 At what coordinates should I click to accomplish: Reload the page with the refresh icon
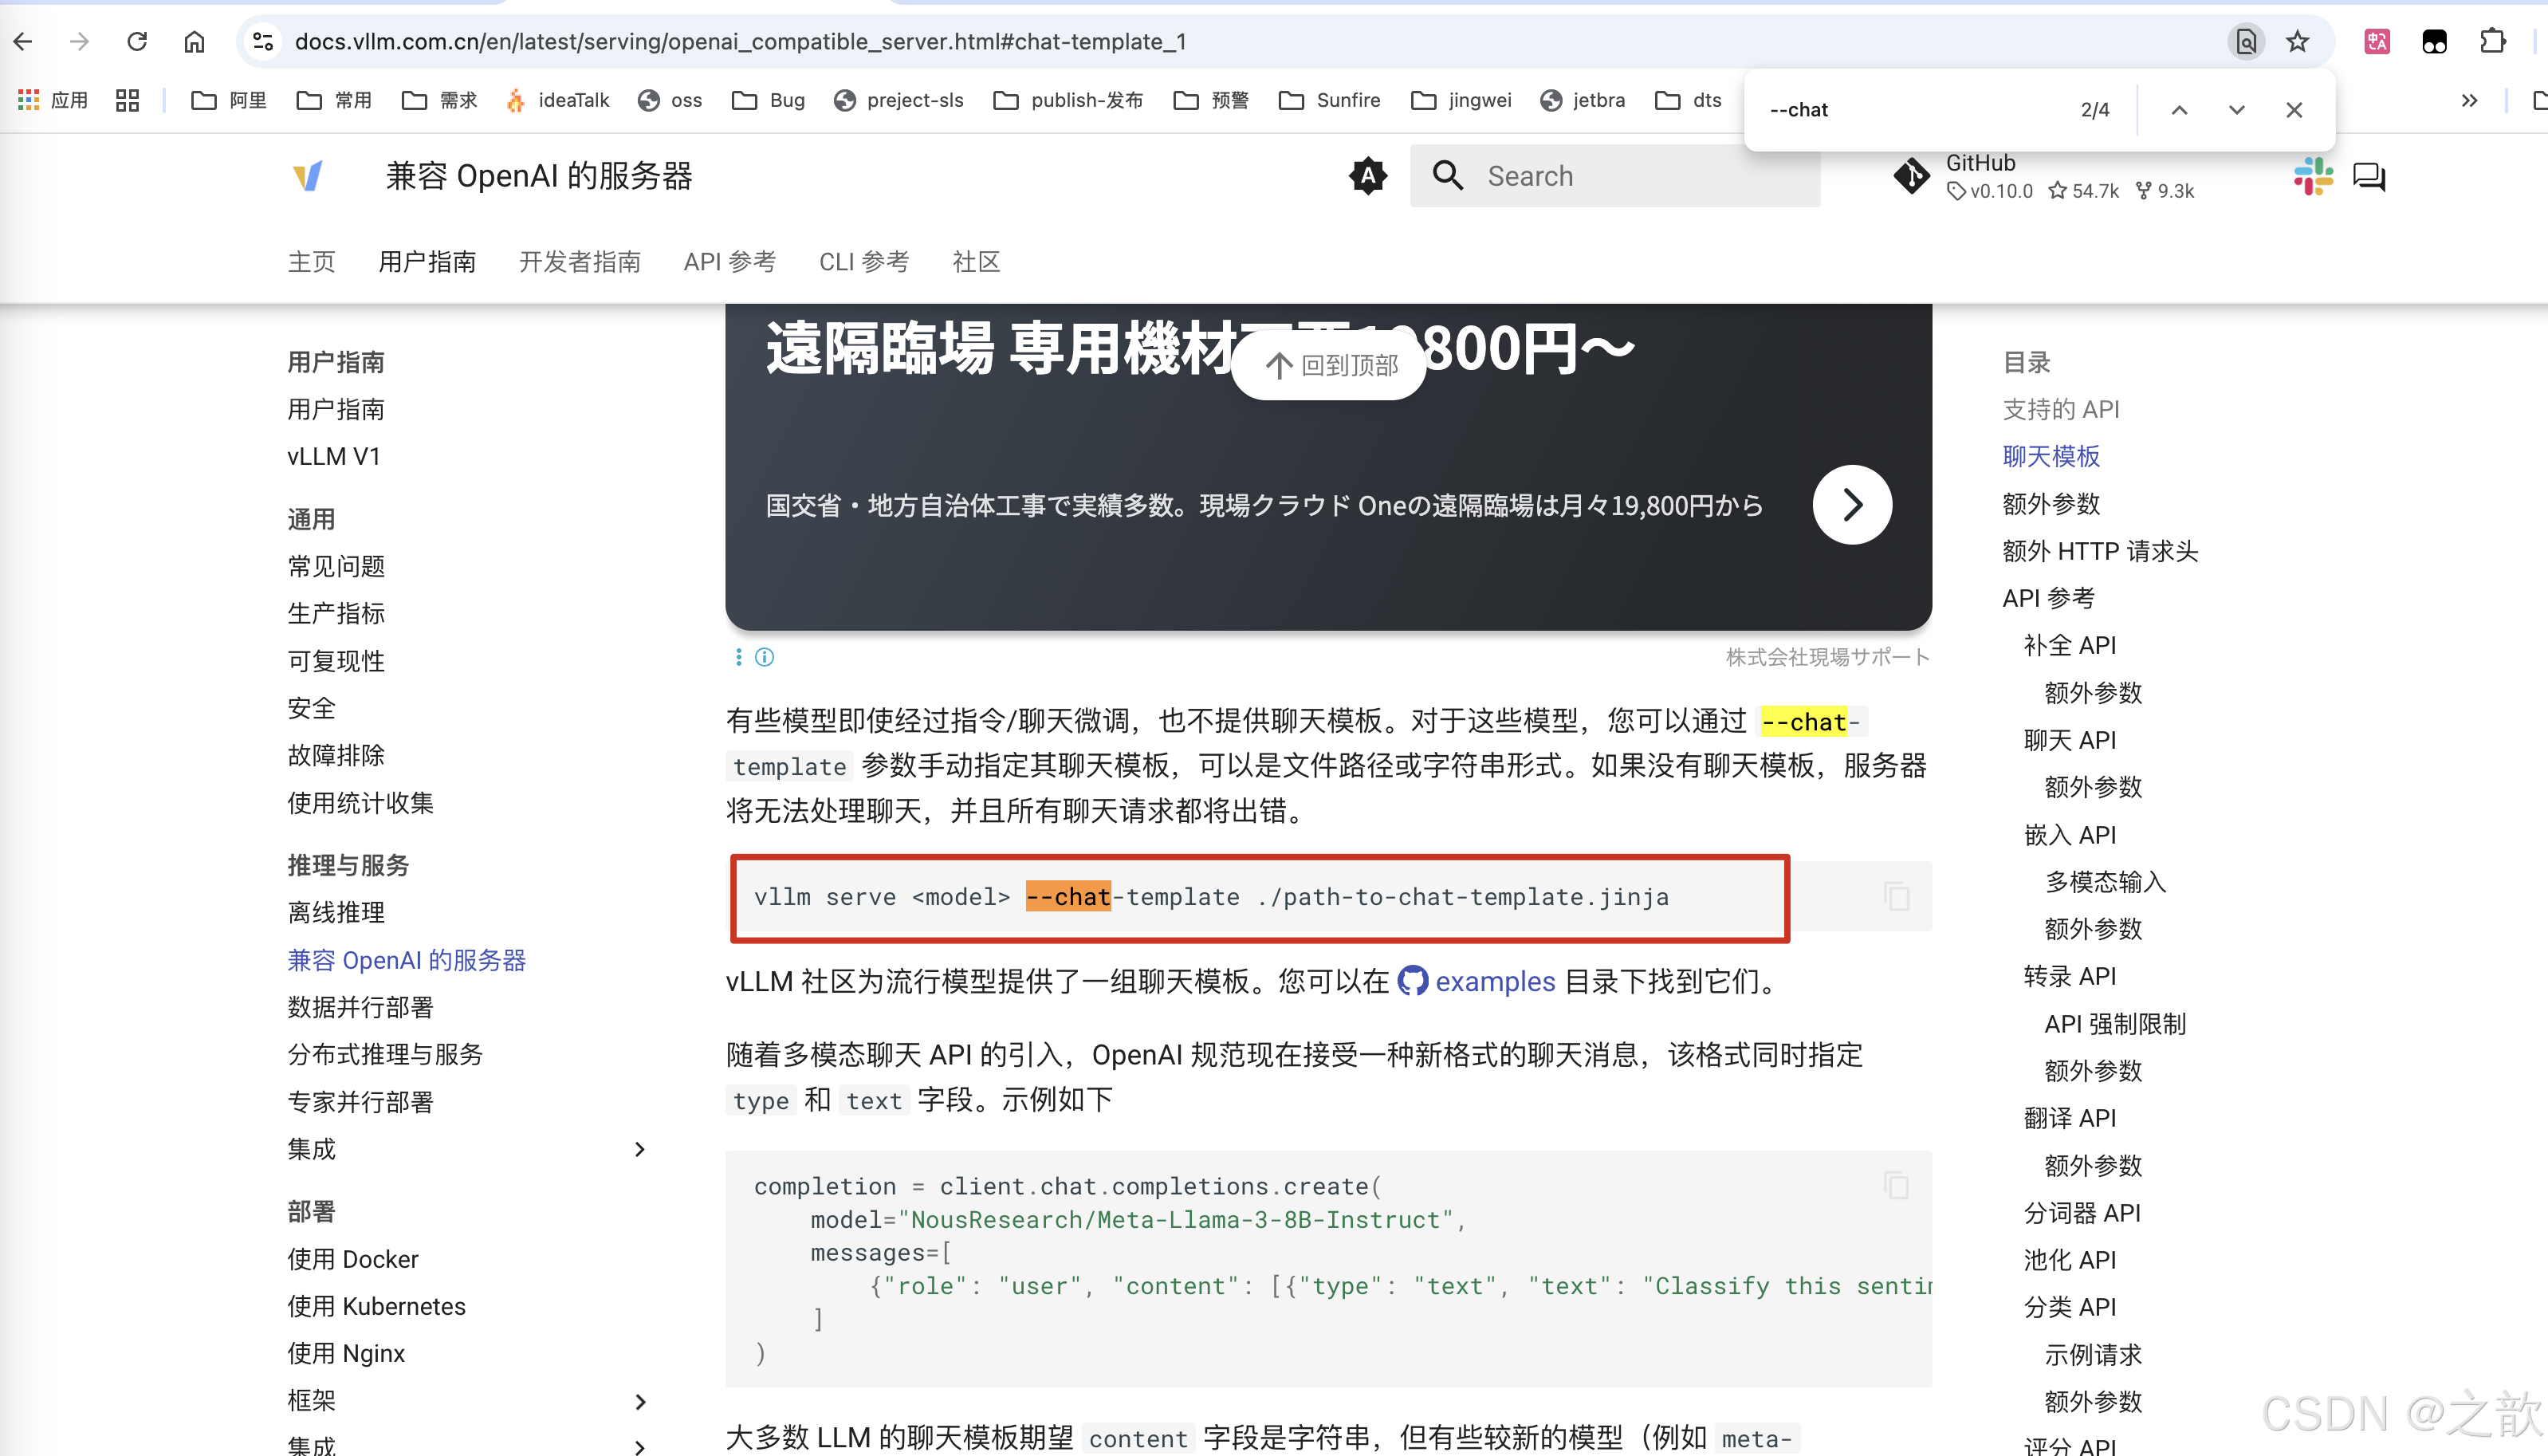click(137, 41)
